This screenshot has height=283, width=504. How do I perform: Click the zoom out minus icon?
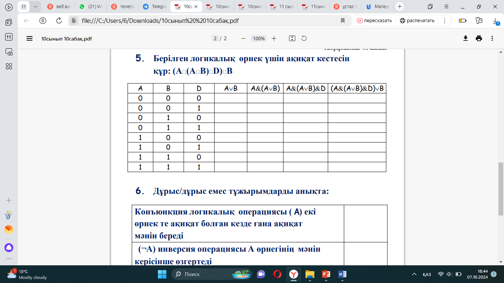point(244,38)
